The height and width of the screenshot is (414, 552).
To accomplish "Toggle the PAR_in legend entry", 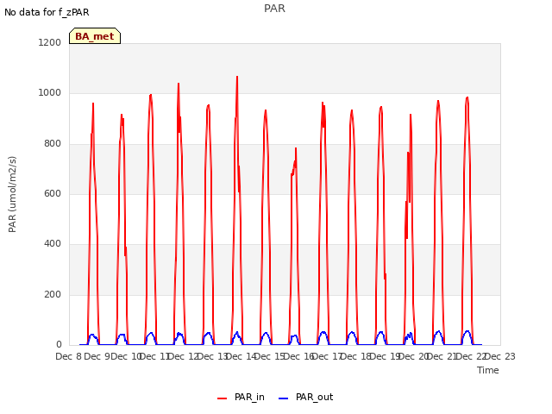I will coord(241,397).
